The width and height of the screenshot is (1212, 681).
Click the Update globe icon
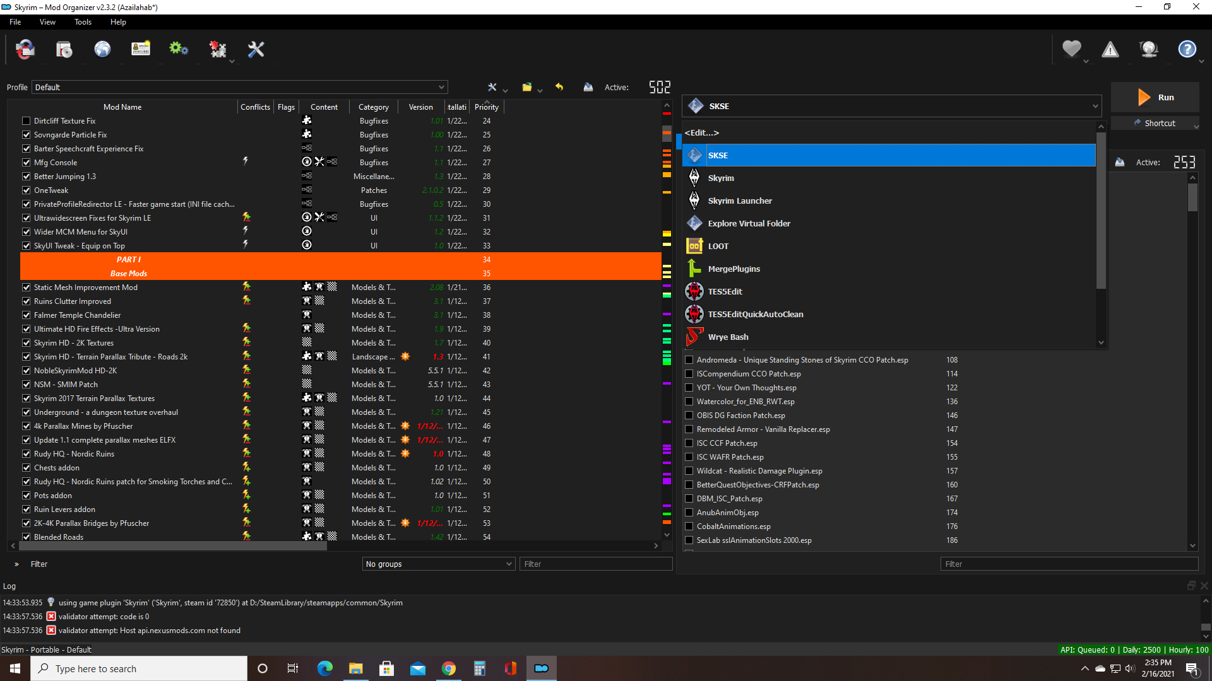point(1149,49)
